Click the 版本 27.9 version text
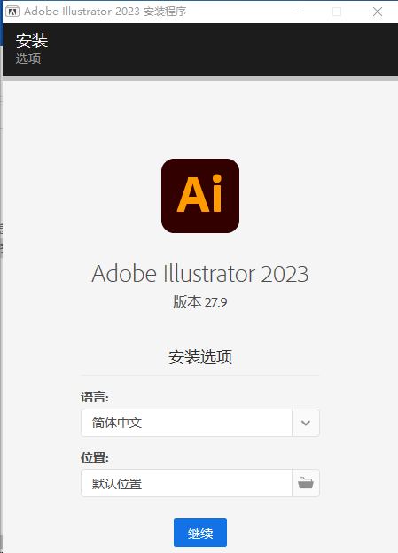The height and width of the screenshot is (553, 398). tap(200, 302)
